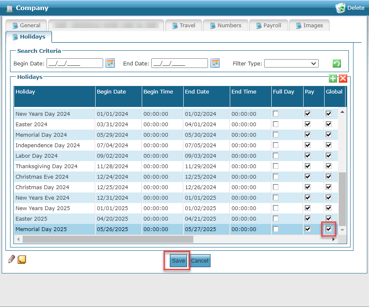
Task: Enable Full Day for Easter 2024
Action: click(276, 124)
